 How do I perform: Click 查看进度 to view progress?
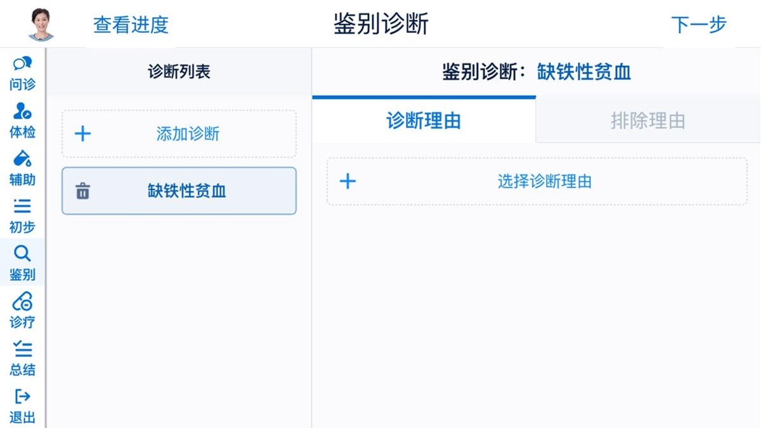pos(130,25)
